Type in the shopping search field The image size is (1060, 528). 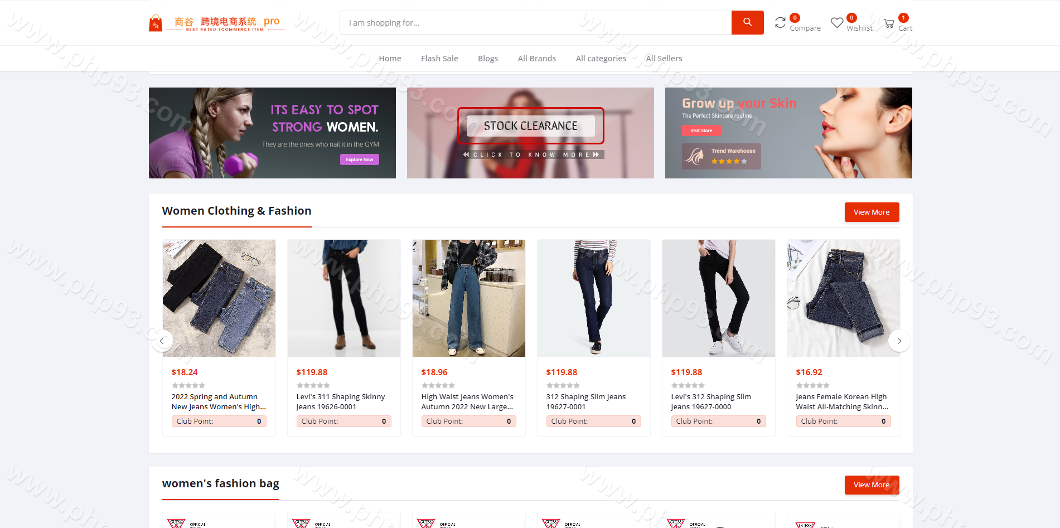535,23
